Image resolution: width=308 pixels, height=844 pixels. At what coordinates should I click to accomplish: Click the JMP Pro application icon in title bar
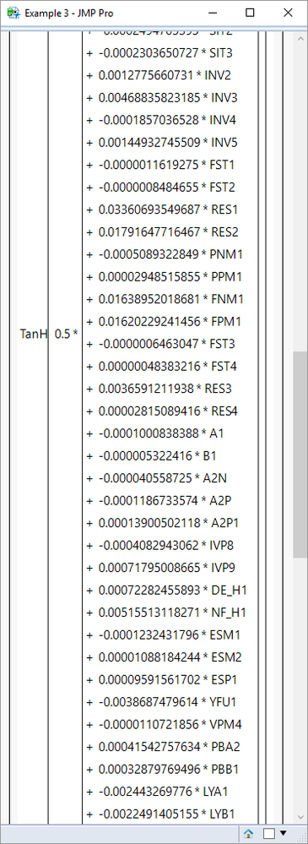pos(14,14)
